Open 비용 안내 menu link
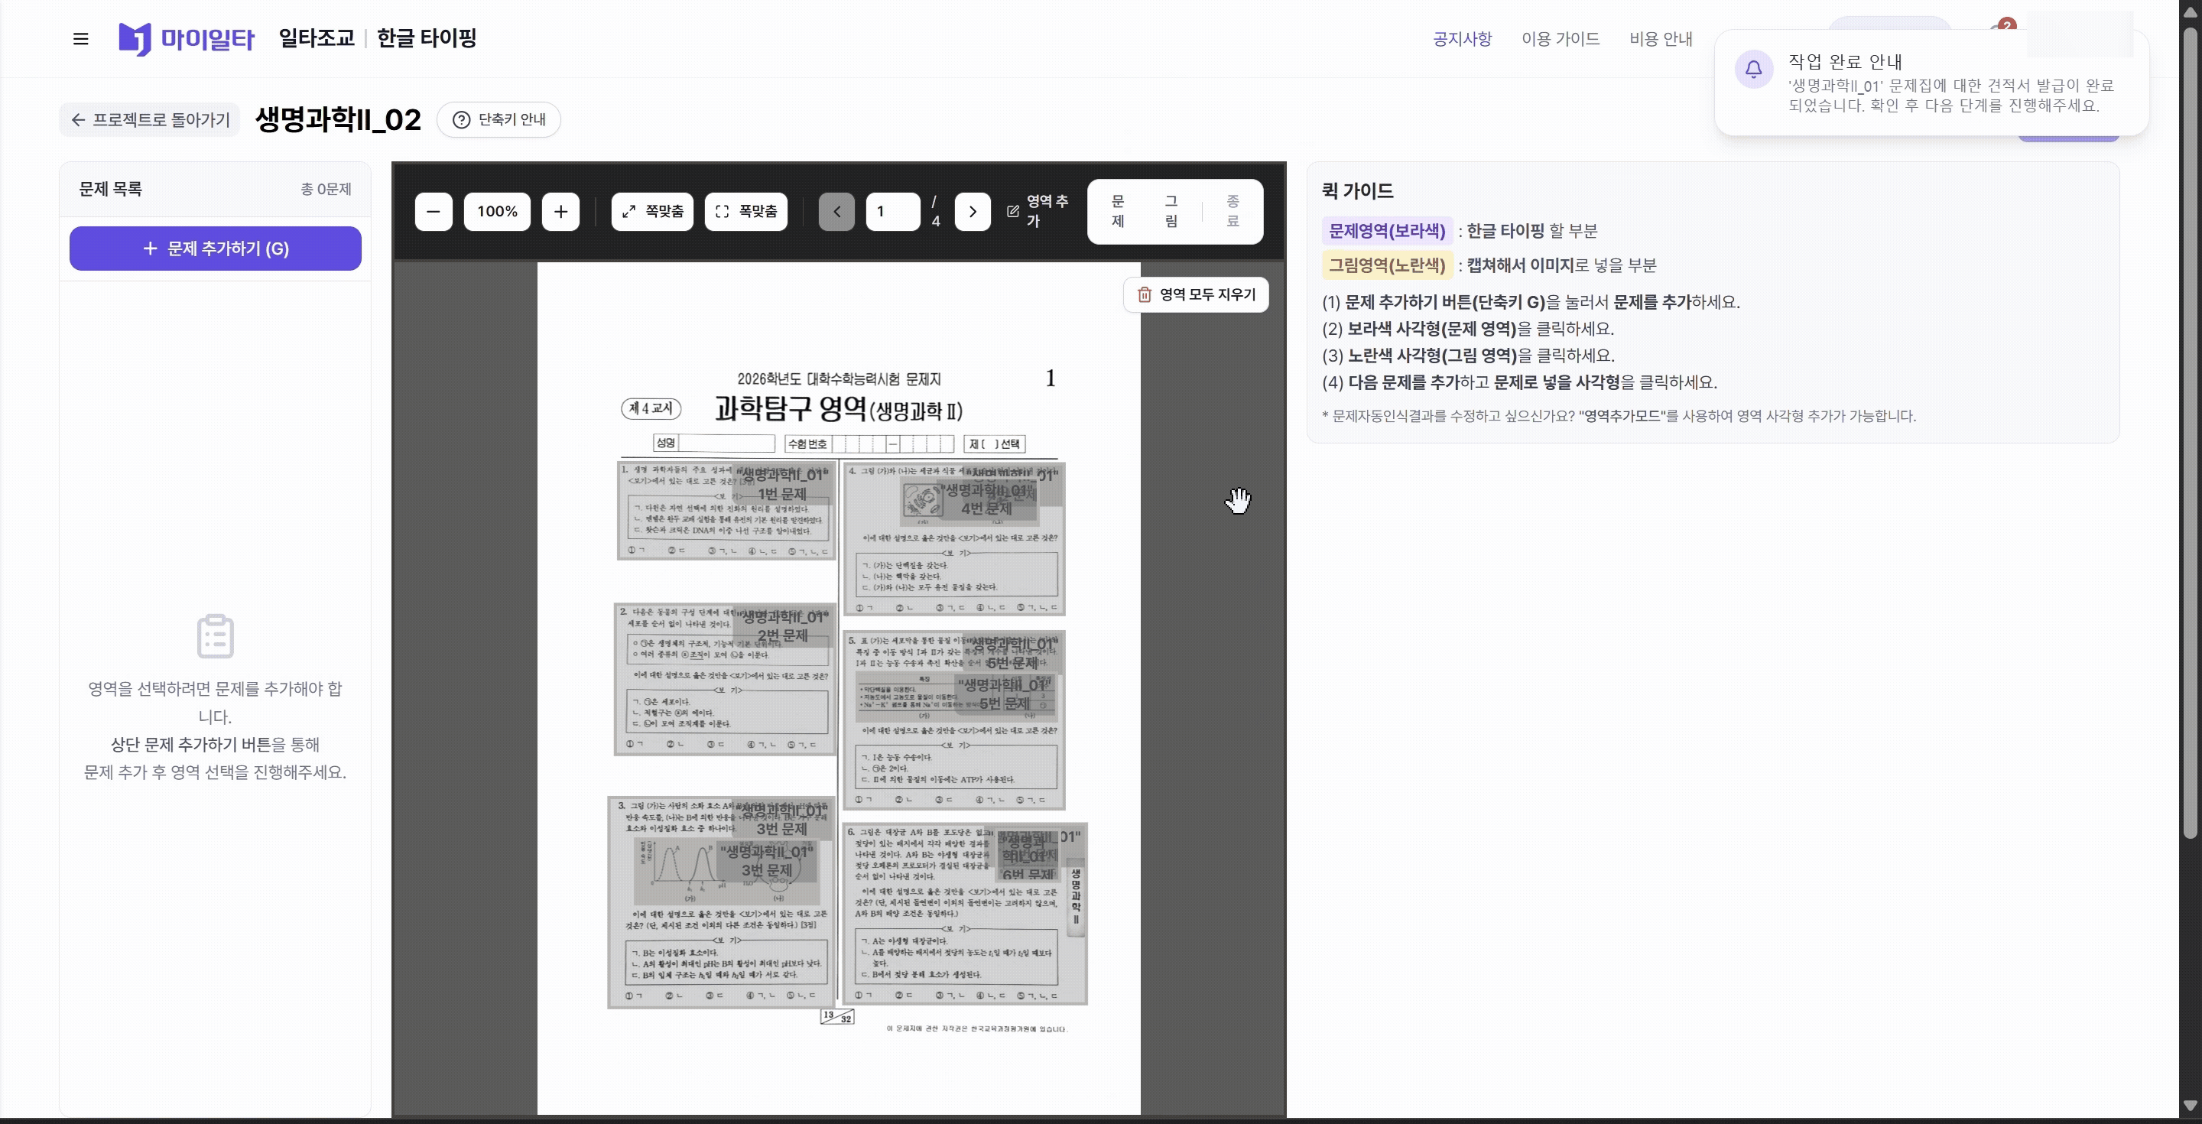Image resolution: width=2202 pixels, height=1124 pixels. [x=1660, y=38]
